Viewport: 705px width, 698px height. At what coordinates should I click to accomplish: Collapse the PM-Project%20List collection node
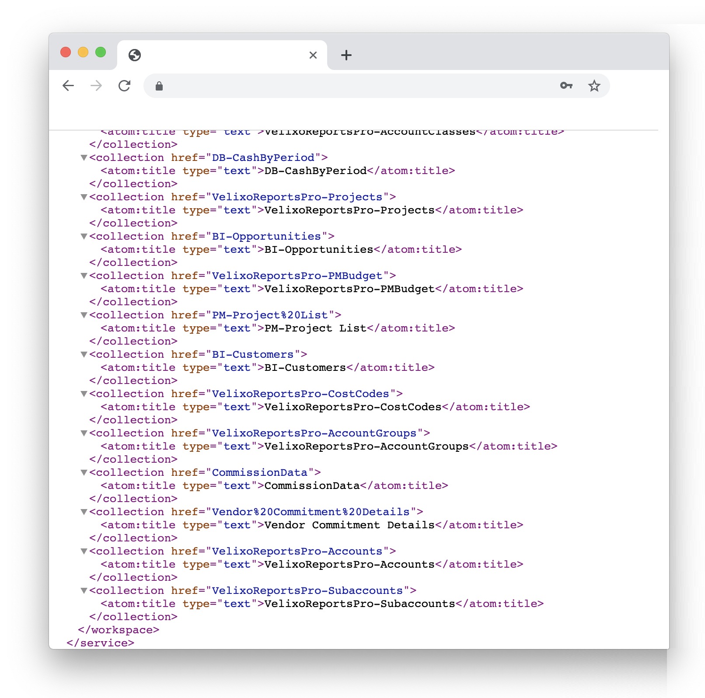pos(84,315)
